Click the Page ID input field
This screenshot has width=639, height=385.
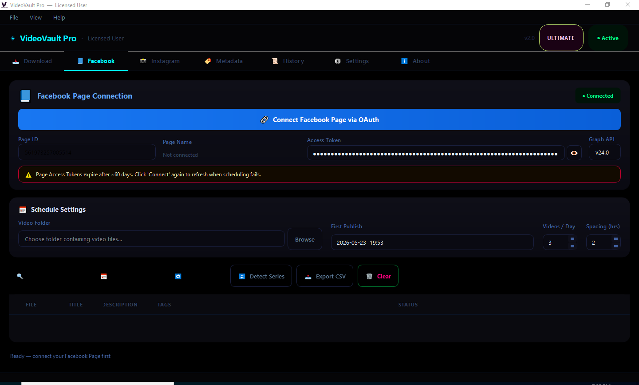[x=87, y=152]
